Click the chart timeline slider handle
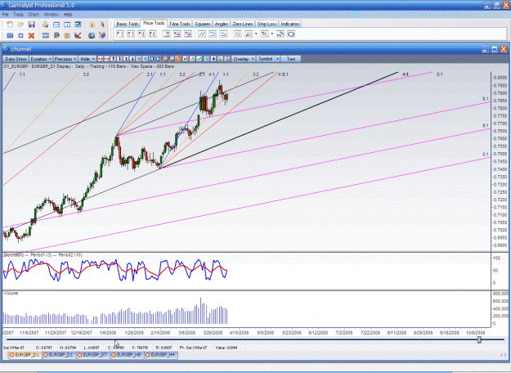This screenshot has height=373, width=511. coord(479,339)
